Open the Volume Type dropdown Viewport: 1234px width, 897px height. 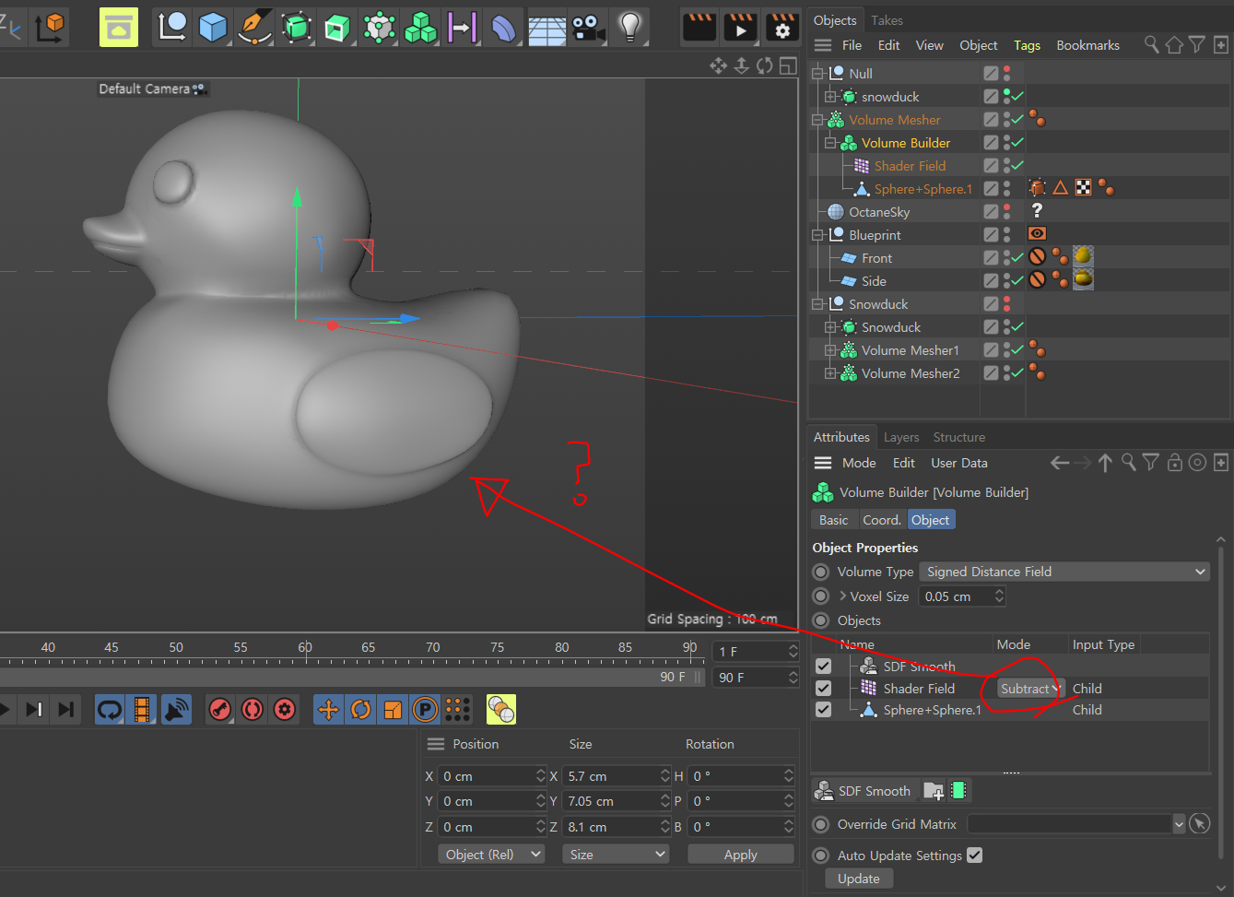point(1064,572)
